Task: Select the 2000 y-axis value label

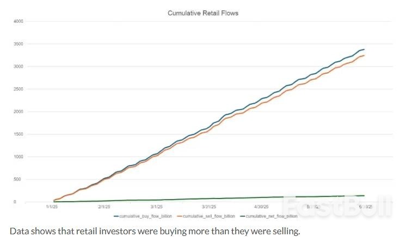Action: pos(19,112)
